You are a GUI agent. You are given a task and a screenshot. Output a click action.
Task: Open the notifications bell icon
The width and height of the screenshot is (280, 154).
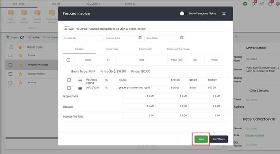[x=253, y=4]
